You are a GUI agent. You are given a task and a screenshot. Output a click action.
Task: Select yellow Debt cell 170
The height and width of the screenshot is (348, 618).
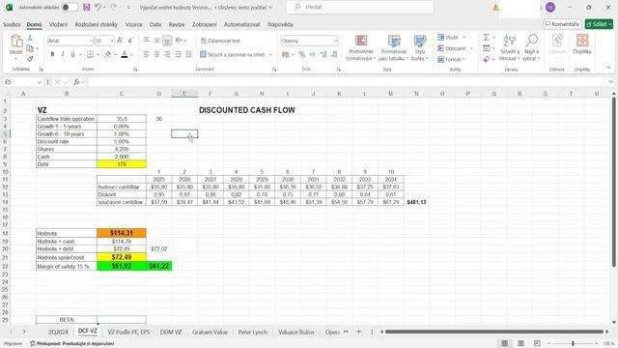pos(122,164)
